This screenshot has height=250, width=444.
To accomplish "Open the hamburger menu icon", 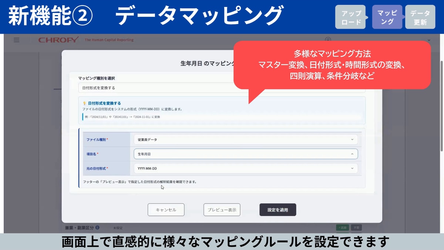I will pos(16,40).
